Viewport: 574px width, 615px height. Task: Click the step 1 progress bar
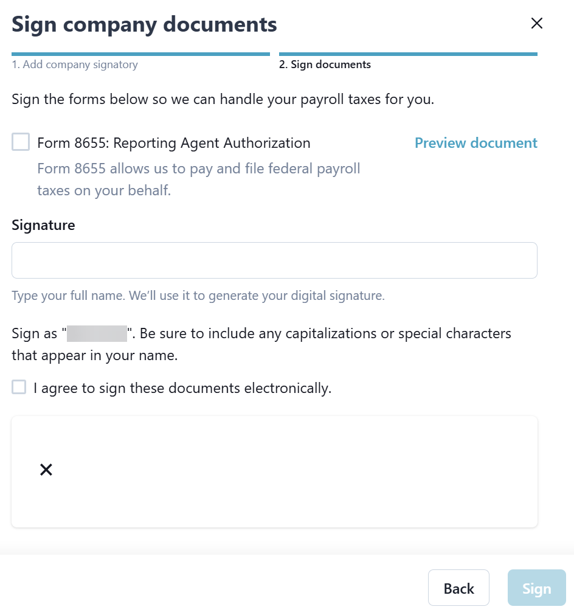(140, 54)
